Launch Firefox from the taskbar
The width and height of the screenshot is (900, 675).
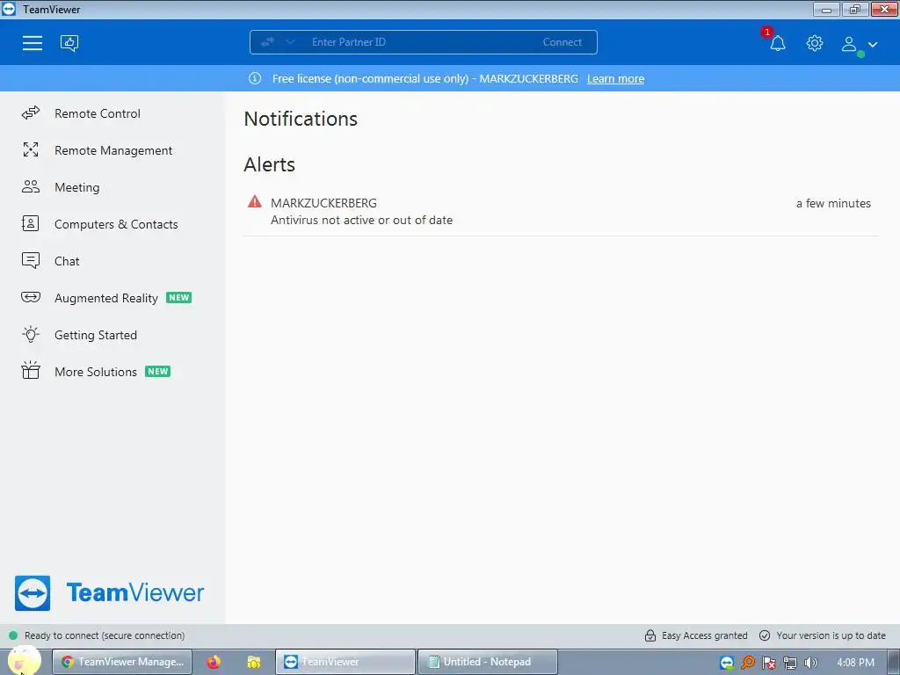tap(214, 662)
